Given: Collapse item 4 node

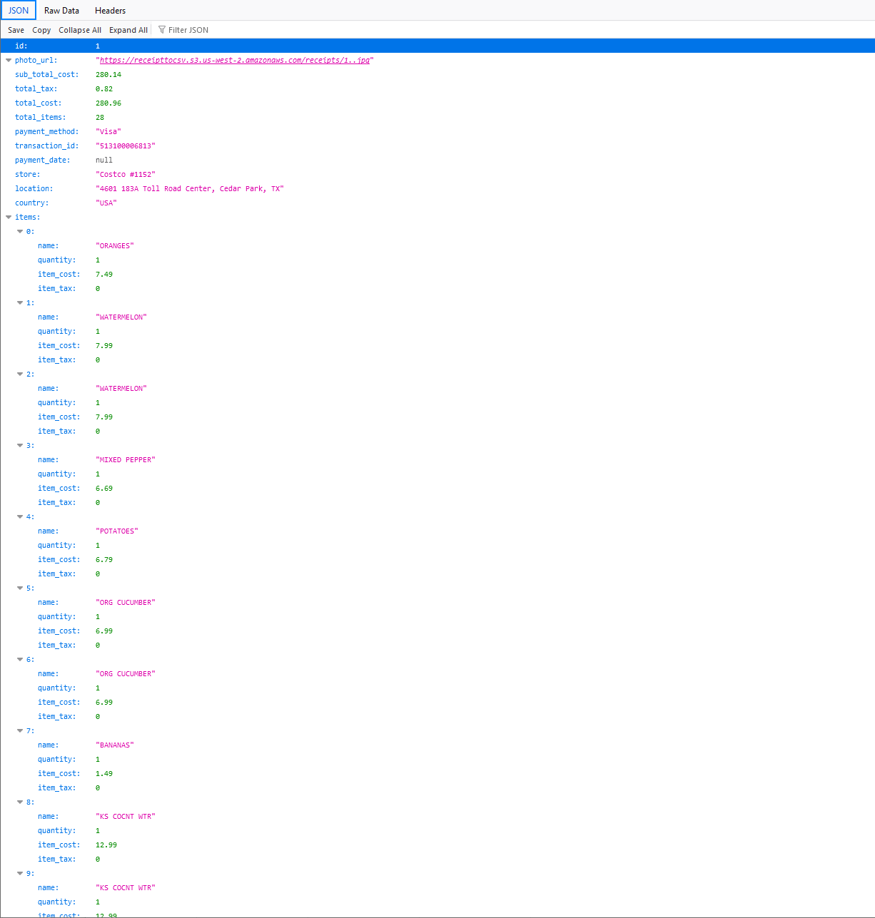Looking at the screenshot, I should (x=20, y=517).
